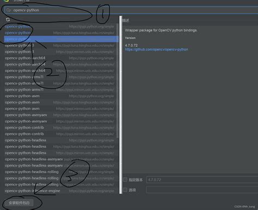Select opencv-python-armv7l from ustc mirror
The height and width of the screenshot is (210, 258).
61,90
